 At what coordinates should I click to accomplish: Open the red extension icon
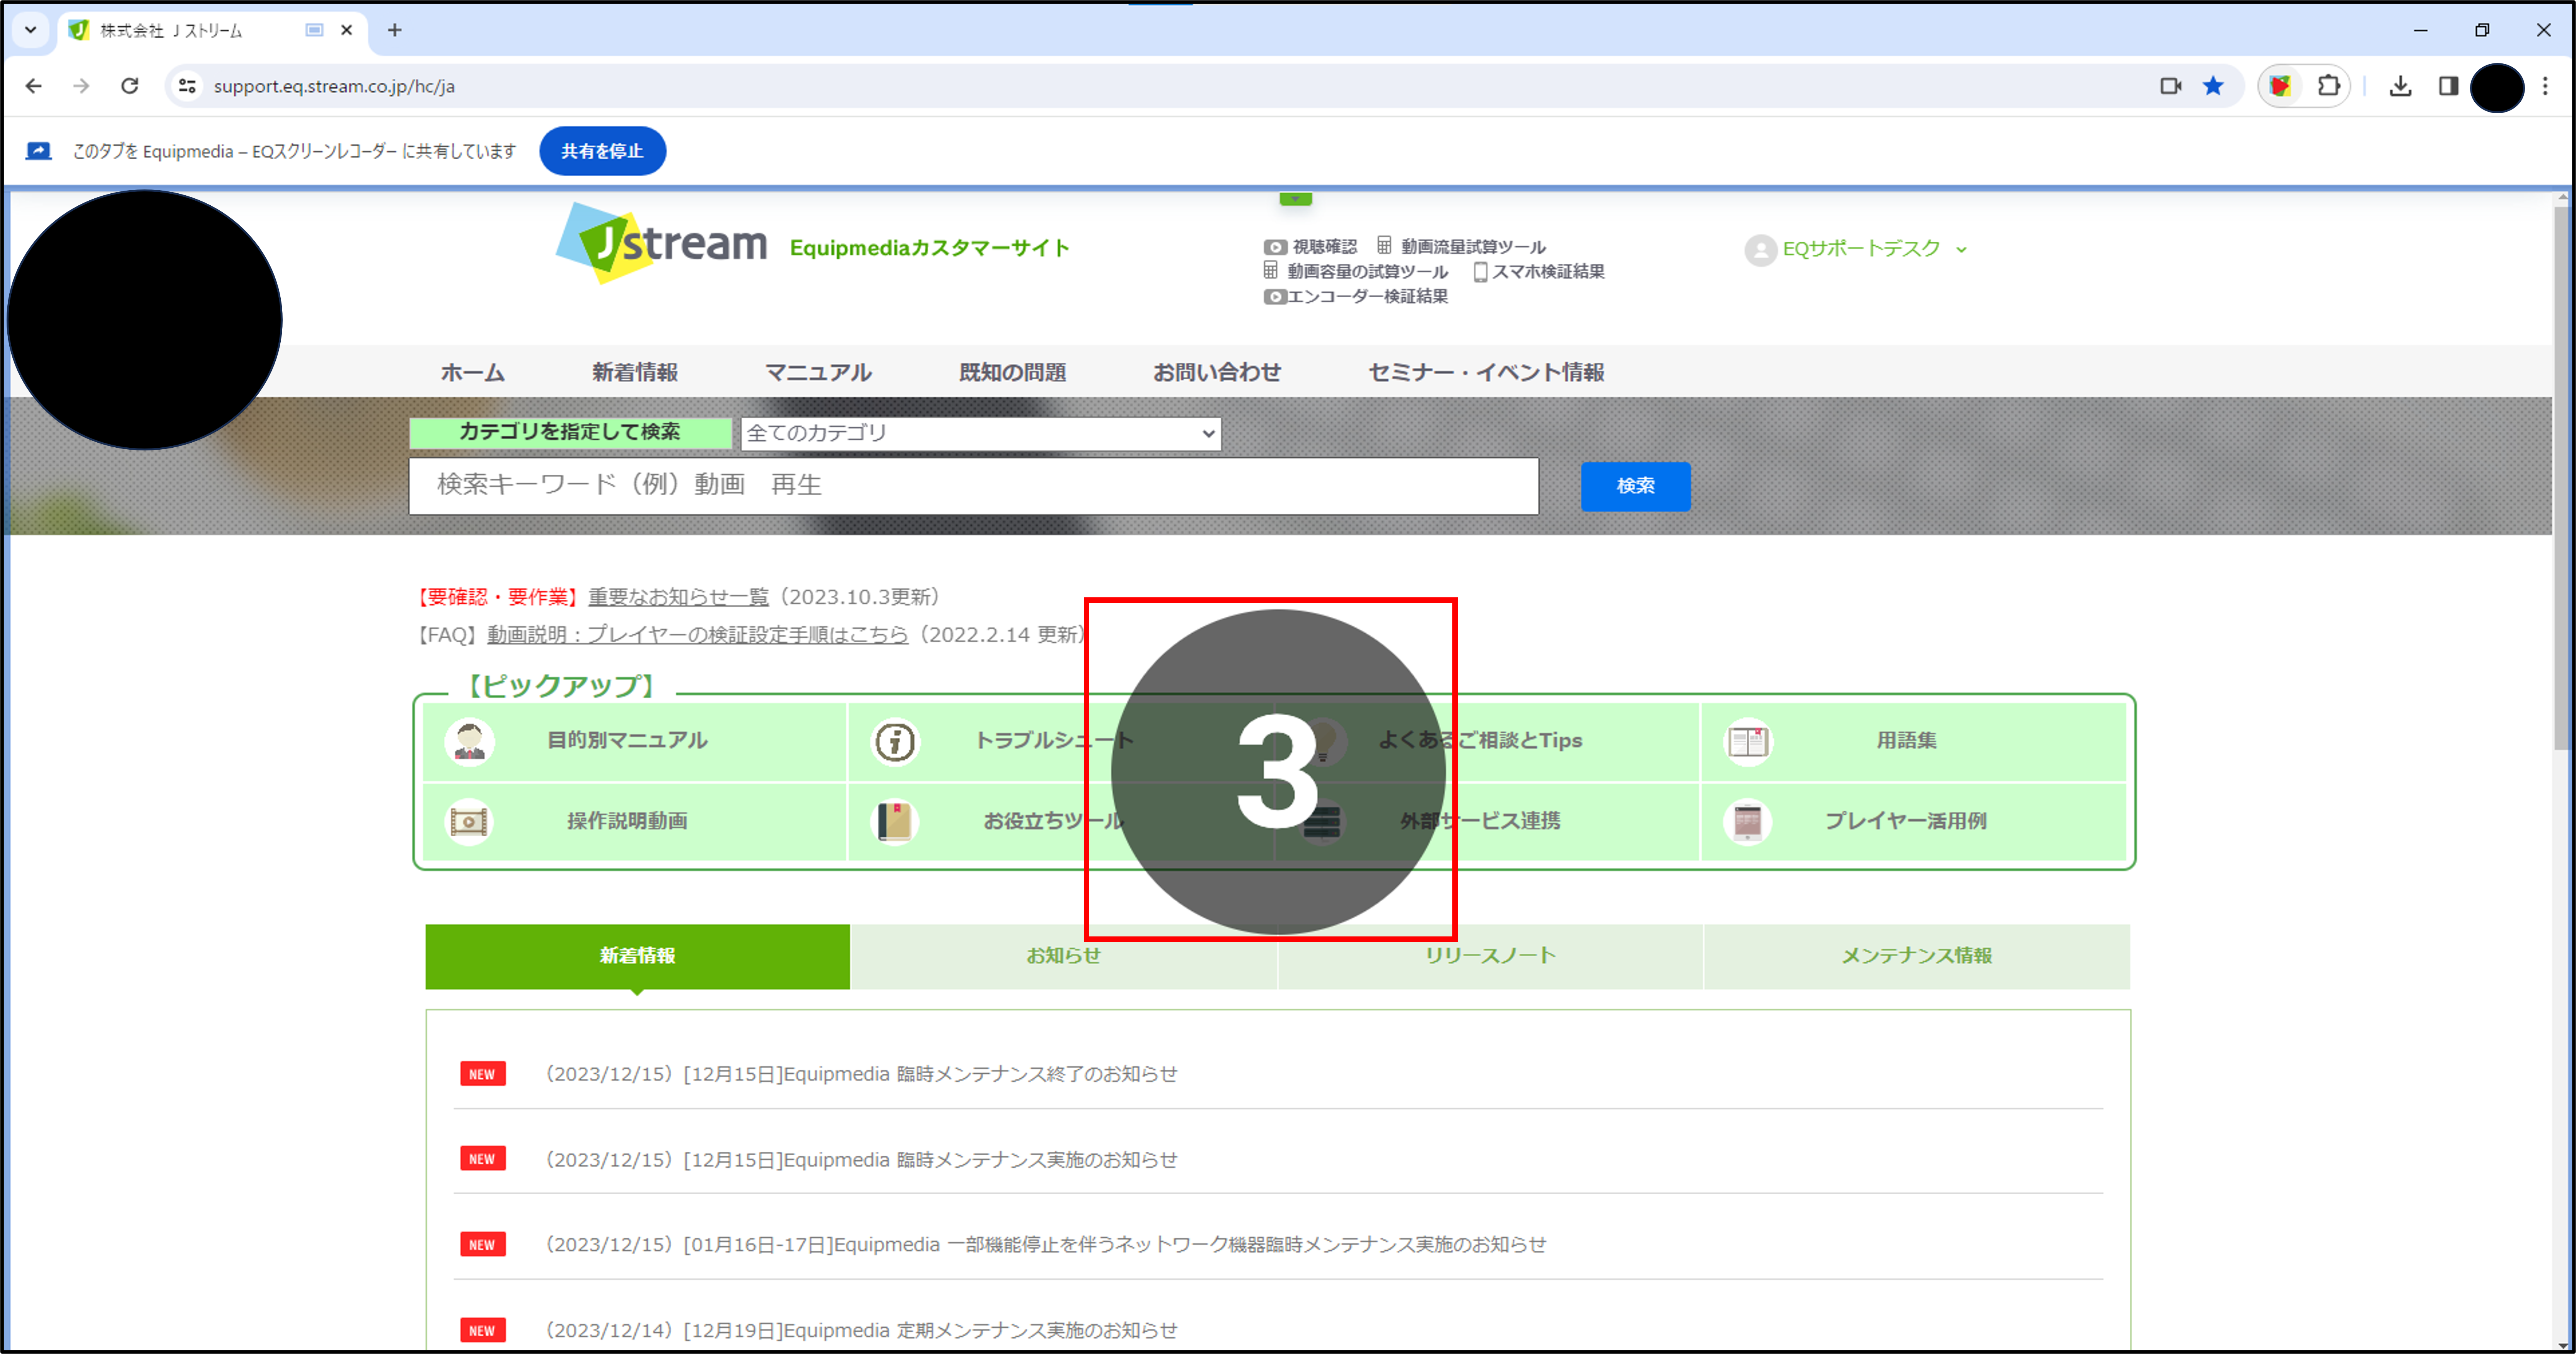pyautogui.click(x=2280, y=86)
